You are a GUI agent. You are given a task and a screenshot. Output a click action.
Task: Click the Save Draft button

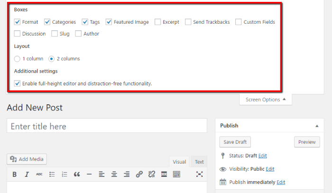tap(235, 142)
